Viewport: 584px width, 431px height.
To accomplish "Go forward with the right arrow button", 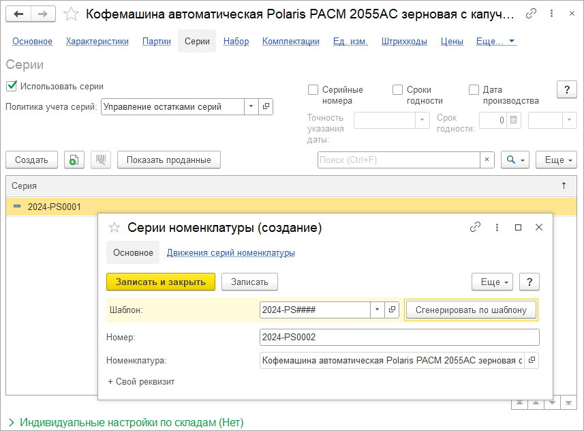I will click(43, 14).
